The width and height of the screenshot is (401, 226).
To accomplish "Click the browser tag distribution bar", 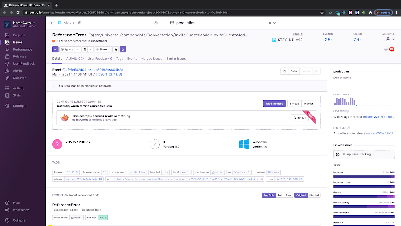I will pos(364,177).
